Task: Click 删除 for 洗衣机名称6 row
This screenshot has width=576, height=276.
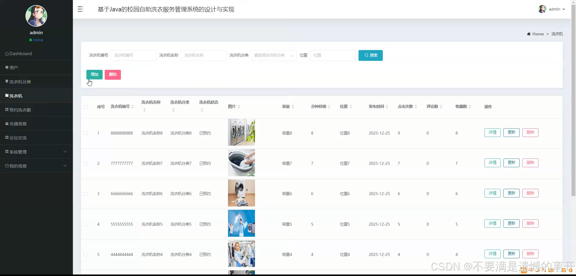Action: (530, 193)
